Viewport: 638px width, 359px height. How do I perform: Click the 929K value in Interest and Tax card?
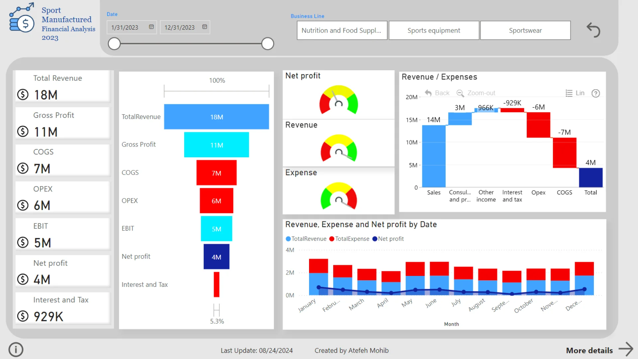click(49, 316)
